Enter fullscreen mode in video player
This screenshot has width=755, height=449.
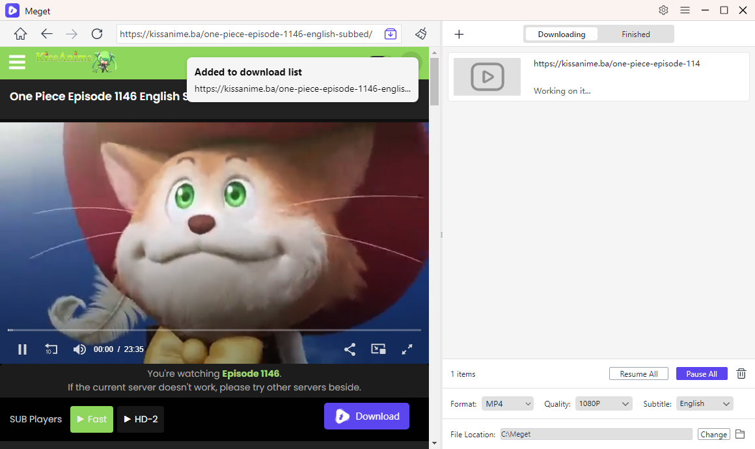[407, 349]
